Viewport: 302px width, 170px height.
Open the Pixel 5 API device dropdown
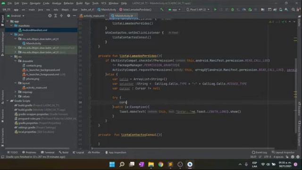(x=198, y=9)
